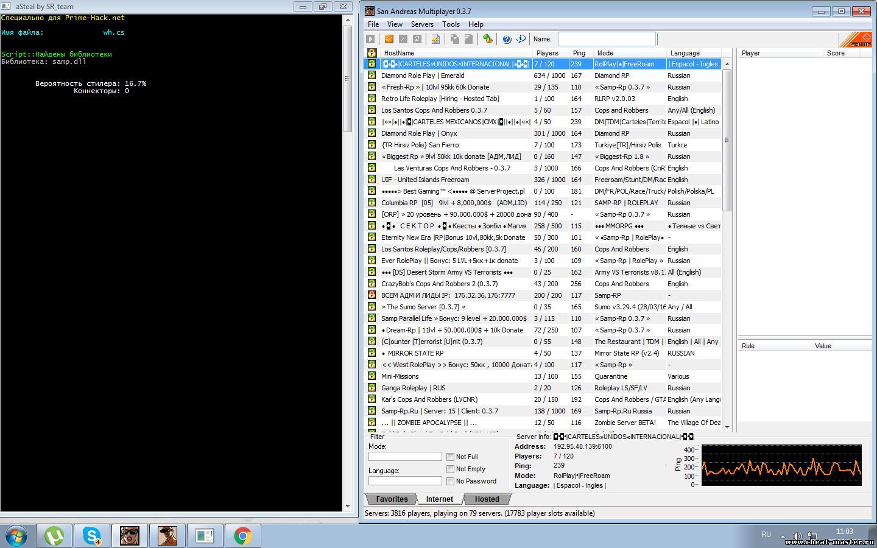Viewport: 877px width, 548px height.
Task: Click the Server Properties toolbar icon
Action: pos(468,39)
